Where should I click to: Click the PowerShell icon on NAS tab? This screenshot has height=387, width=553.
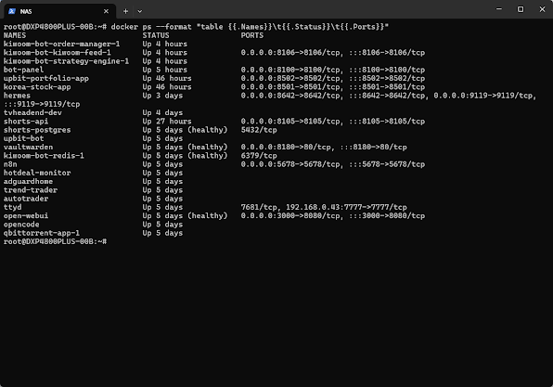coord(12,11)
